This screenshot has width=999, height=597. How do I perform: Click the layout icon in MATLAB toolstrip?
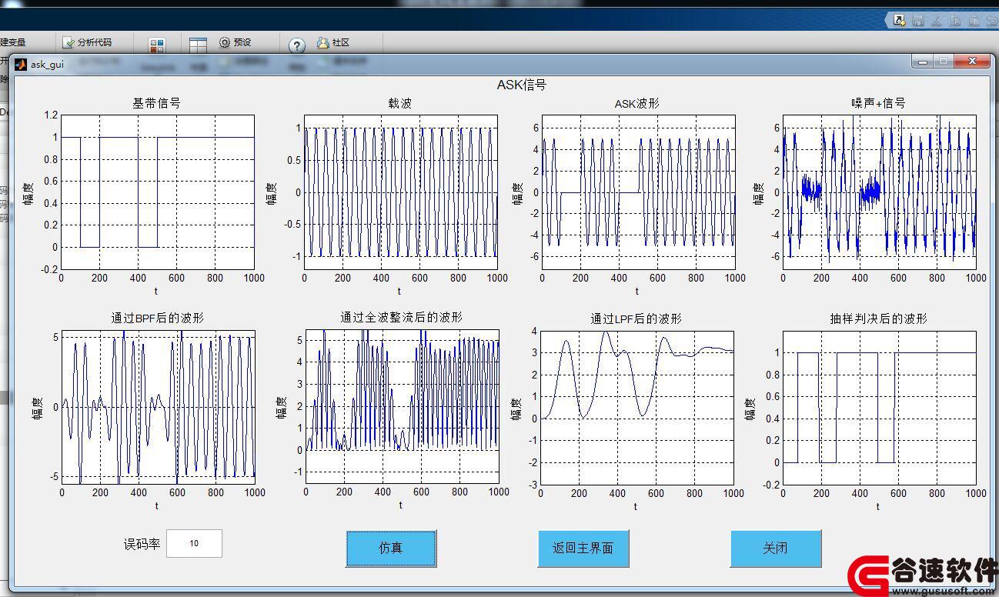[198, 46]
